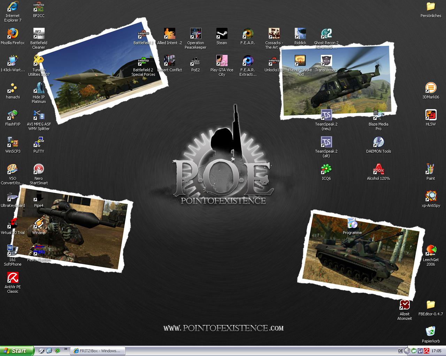Image resolution: width=446 pixels, height=356 pixels.
Task: Open the Allied Intent .2 shortcut
Action: tap(169, 34)
